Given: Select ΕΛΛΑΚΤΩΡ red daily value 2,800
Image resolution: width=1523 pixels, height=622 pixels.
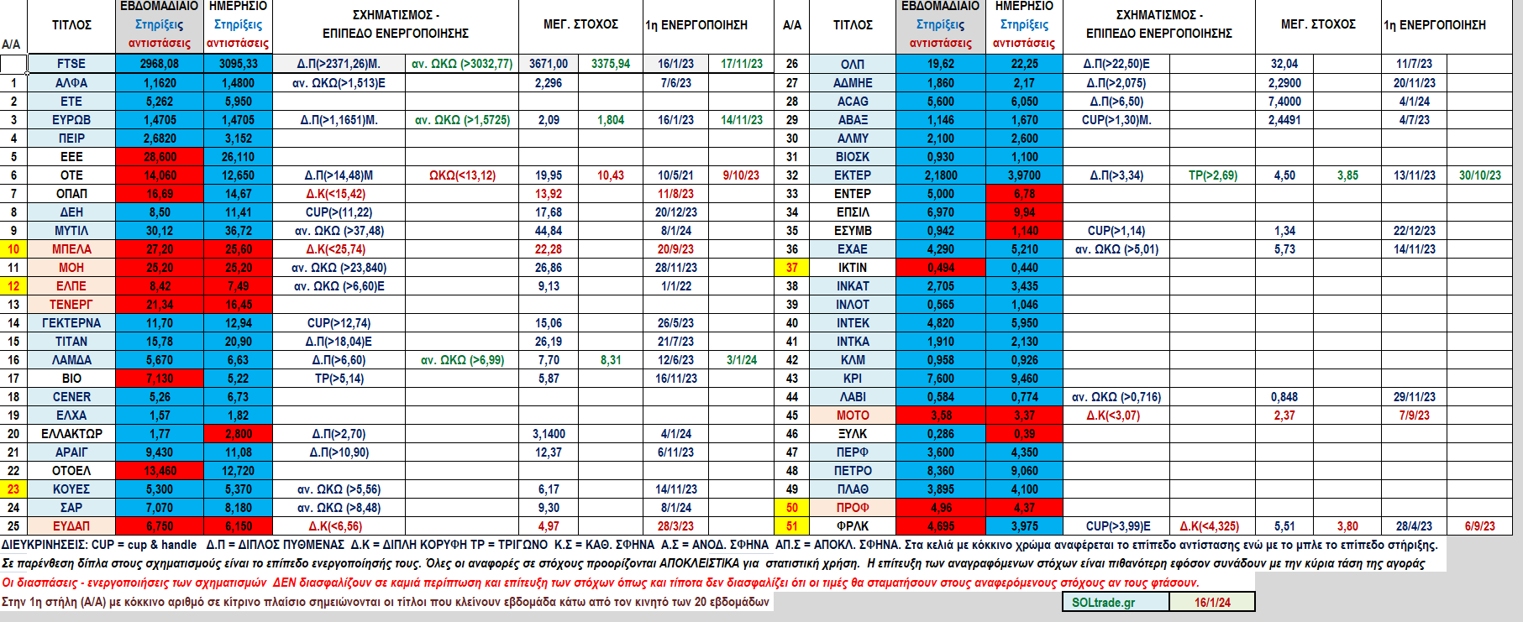Looking at the screenshot, I should 239,434.
